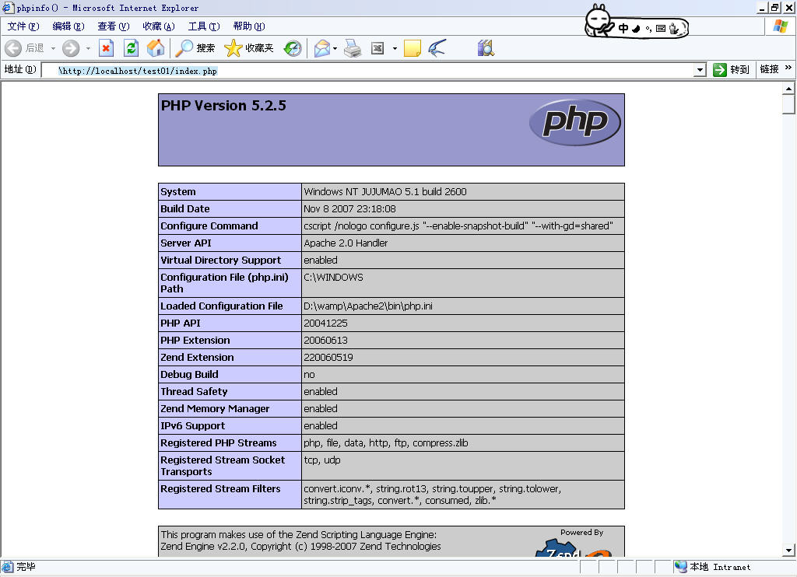
Task: Click the 完毕 status bar text
Action: tap(26, 567)
